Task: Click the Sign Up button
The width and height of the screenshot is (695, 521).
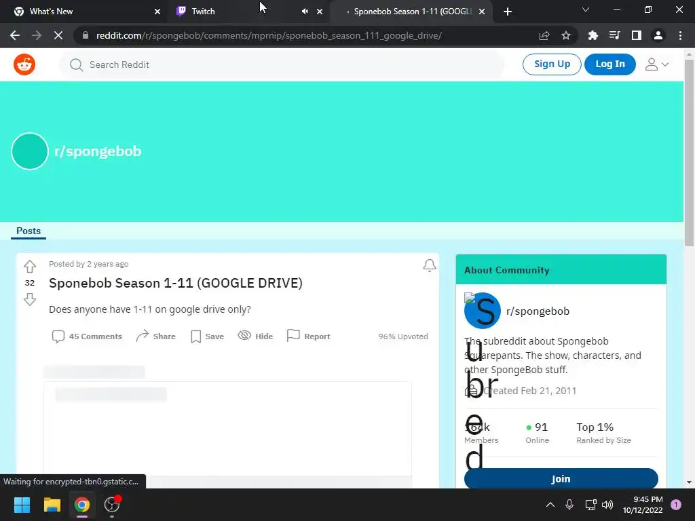Action: (552, 64)
